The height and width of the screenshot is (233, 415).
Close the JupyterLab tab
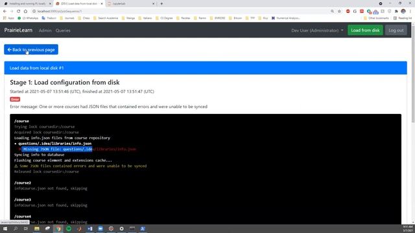(x=153, y=4)
